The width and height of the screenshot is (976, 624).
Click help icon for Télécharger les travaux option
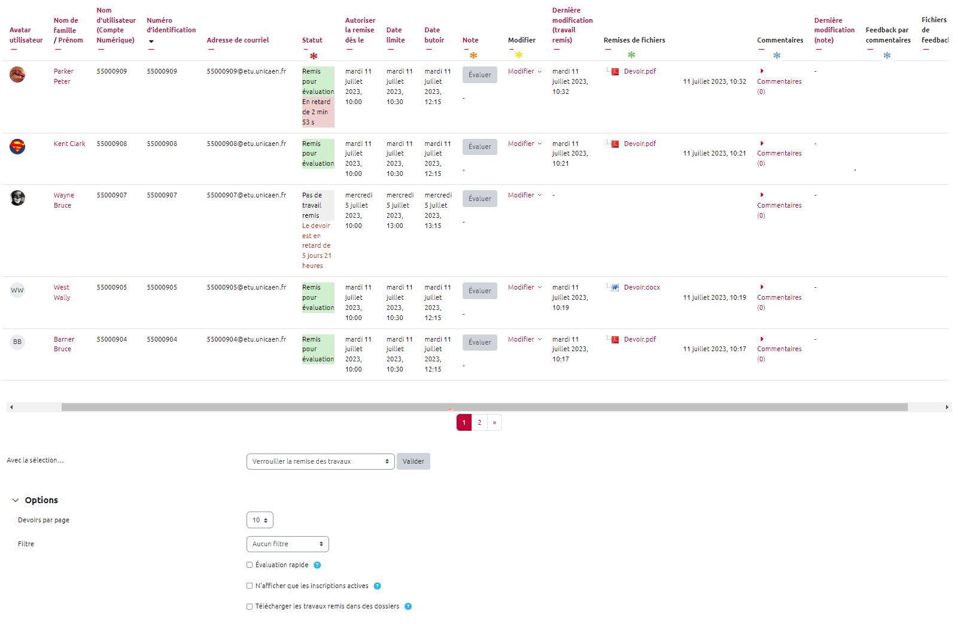click(x=408, y=607)
